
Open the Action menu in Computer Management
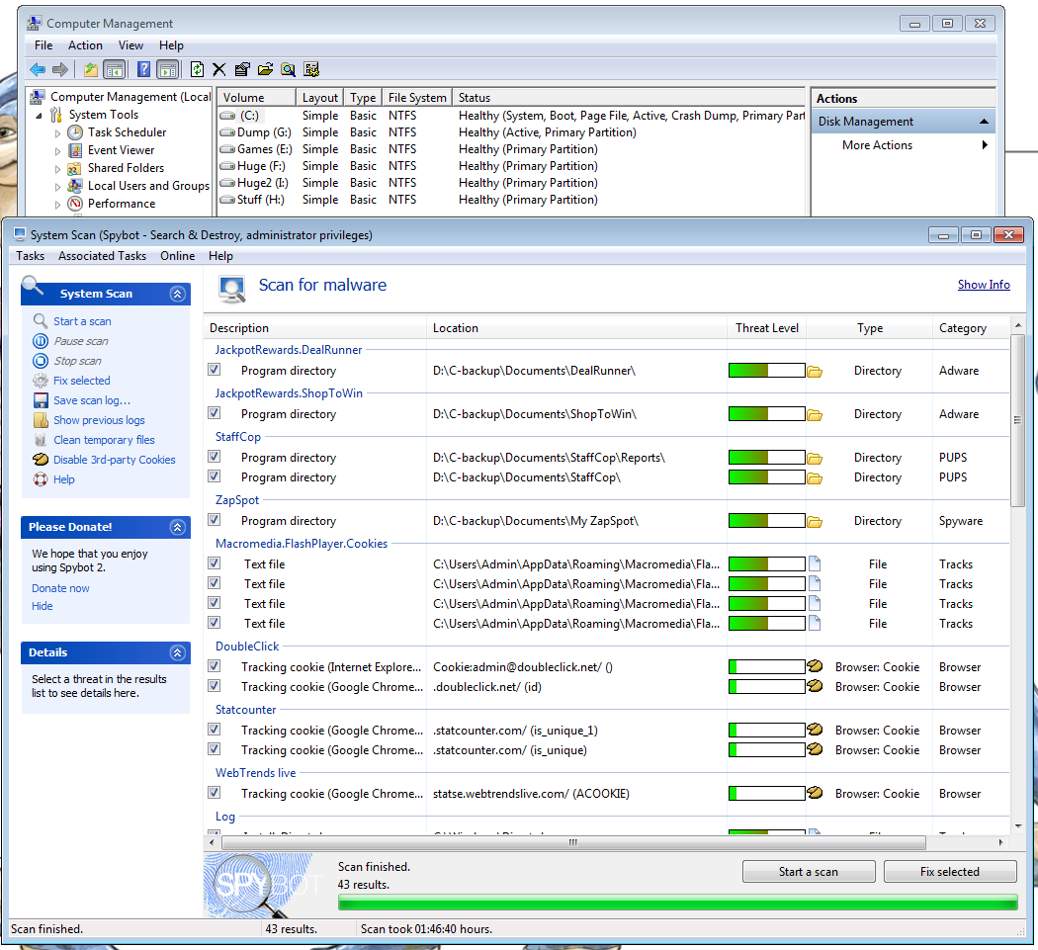(85, 45)
